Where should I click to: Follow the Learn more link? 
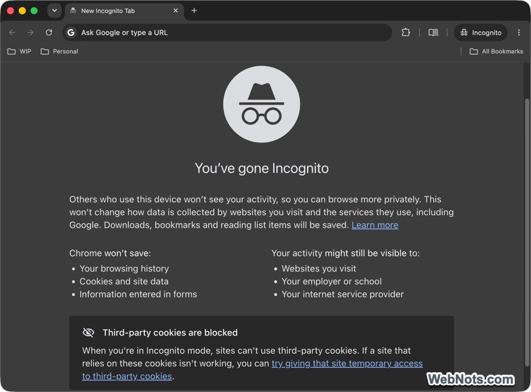click(x=375, y=225)
